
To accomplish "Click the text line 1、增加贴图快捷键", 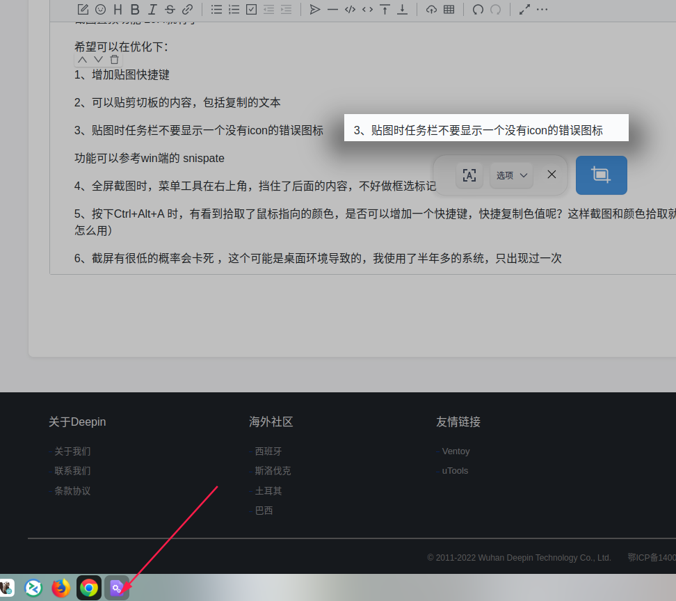I will 122,74.
